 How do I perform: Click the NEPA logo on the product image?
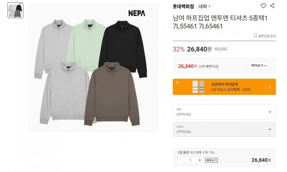pos(137,13)
